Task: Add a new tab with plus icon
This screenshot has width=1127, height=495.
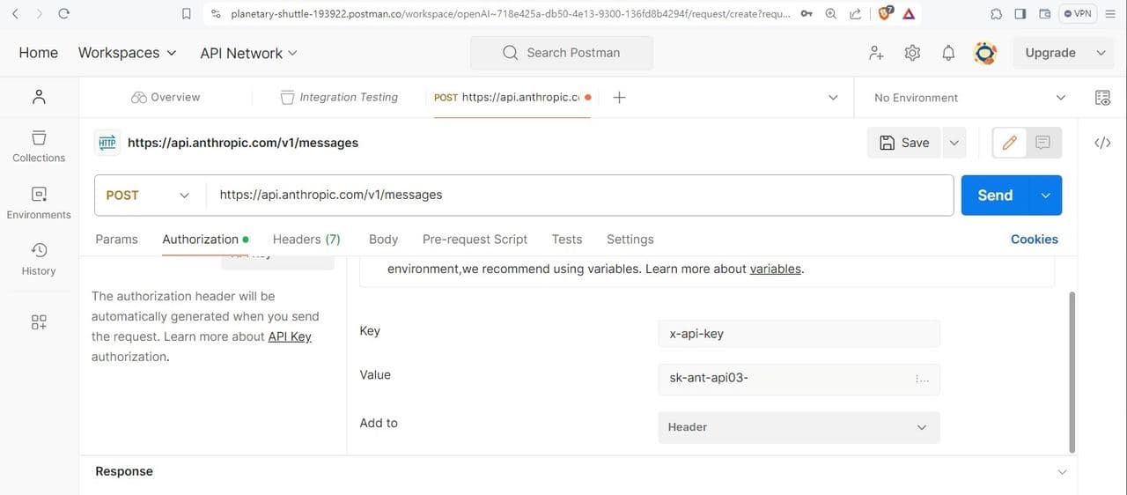Action: click(x=619, y=98)
